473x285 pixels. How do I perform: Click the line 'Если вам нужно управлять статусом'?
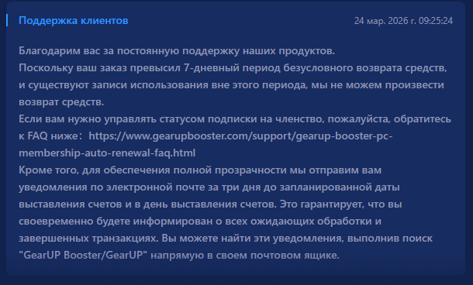pos(235,119)
